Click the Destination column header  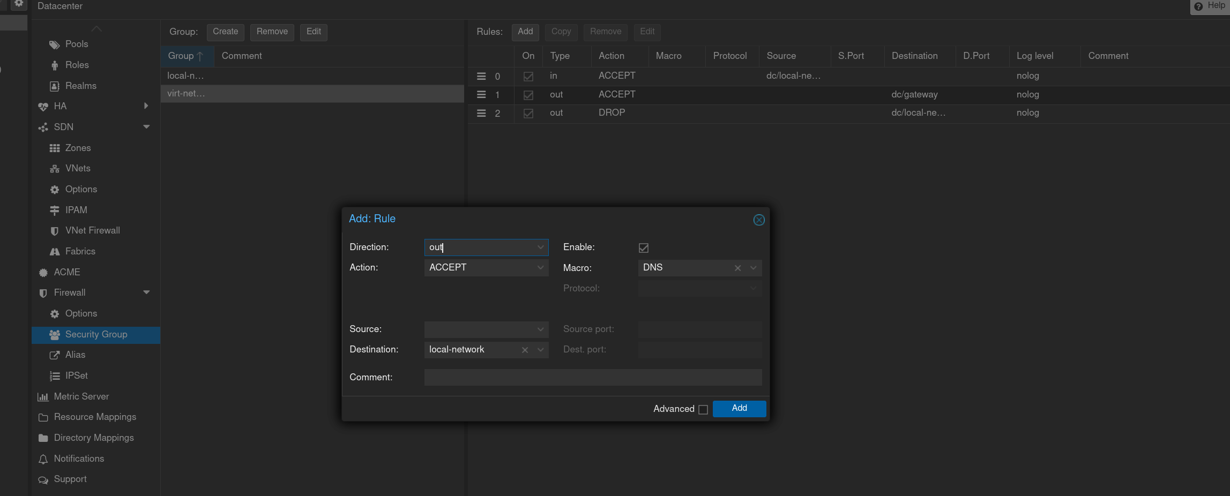[920, 56]
